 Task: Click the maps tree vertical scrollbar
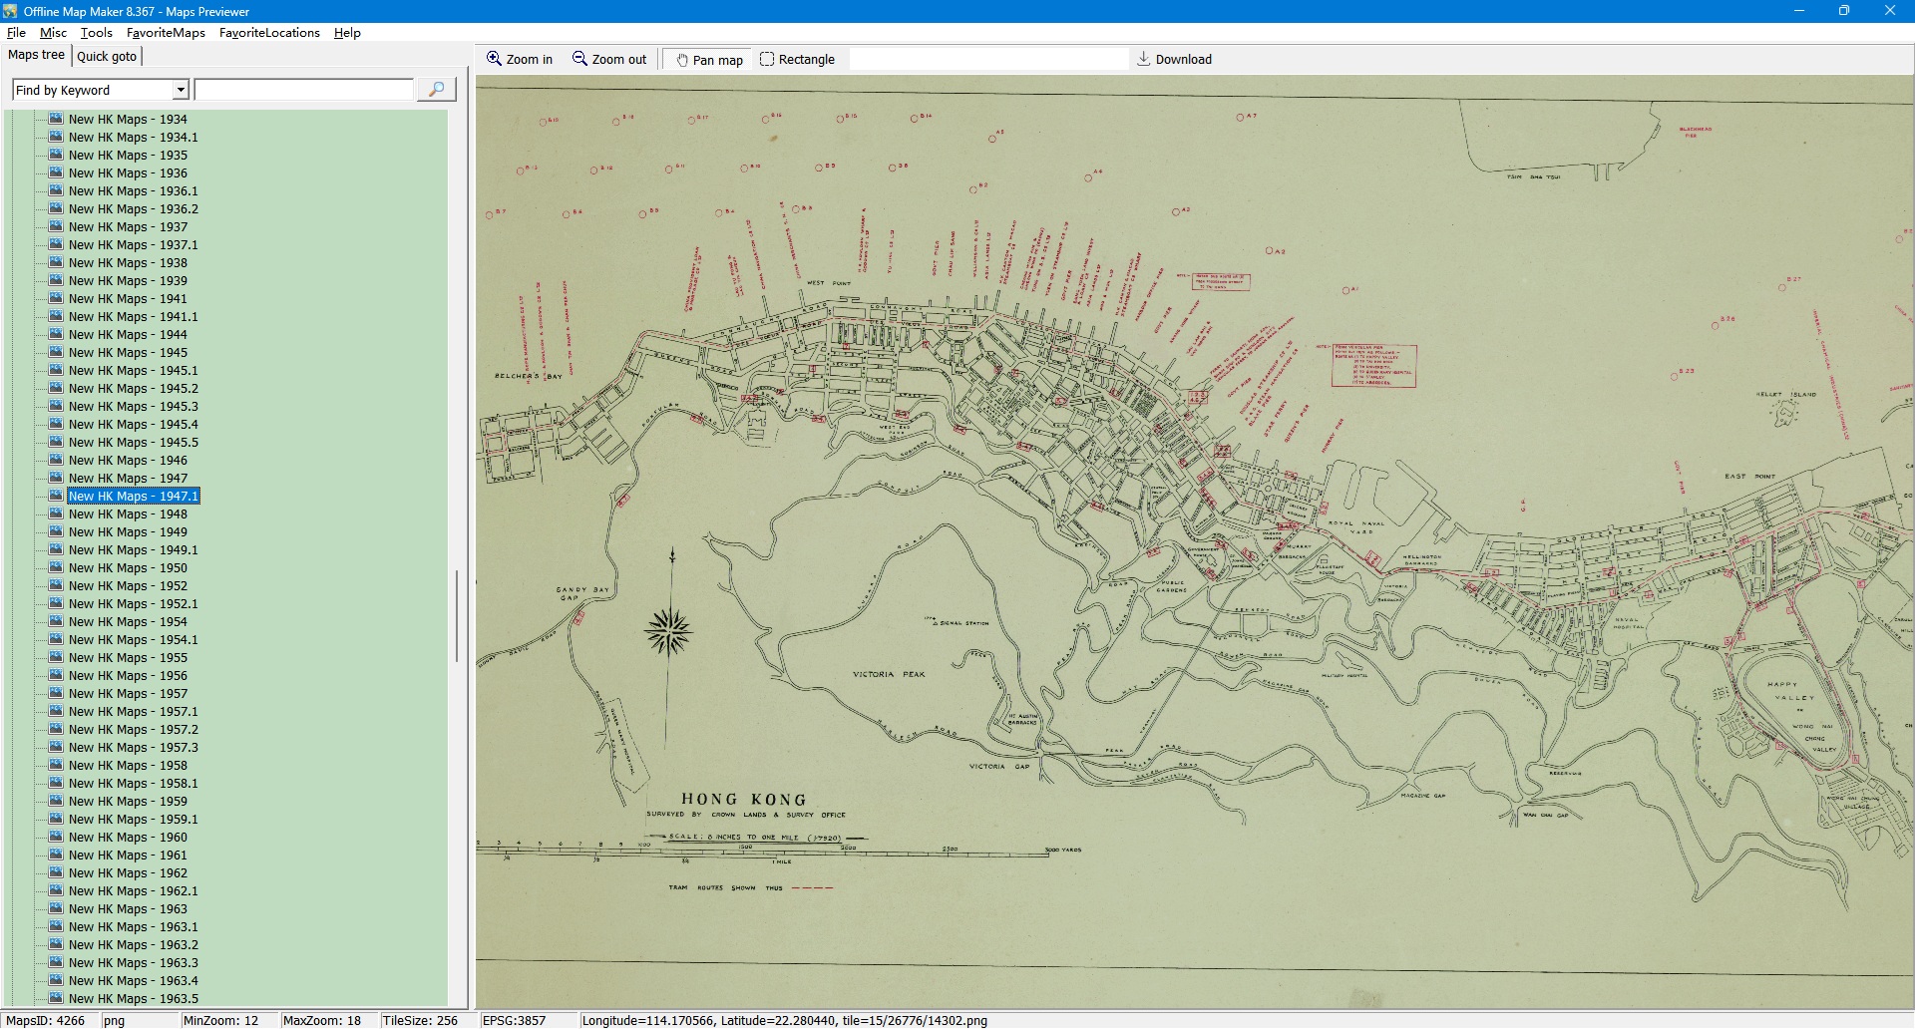tap(457, 615)
